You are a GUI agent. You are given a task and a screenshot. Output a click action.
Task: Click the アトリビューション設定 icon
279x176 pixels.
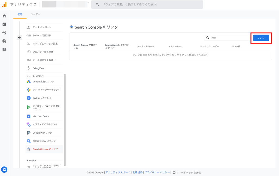pos(28,44)
